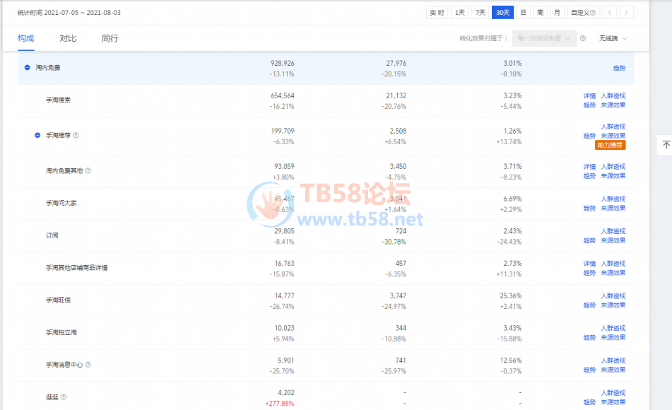Open 人群透视 link for 手淘旺信
The width and height of the screenshot is (672, 410).
[613, 295]
